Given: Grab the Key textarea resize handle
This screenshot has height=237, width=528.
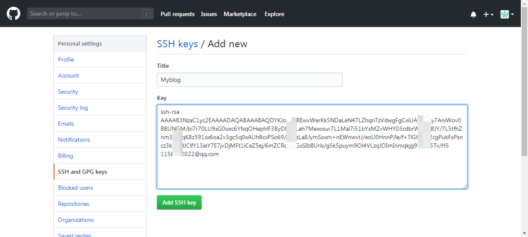Looking at the screenshot, I should point(465,186).
